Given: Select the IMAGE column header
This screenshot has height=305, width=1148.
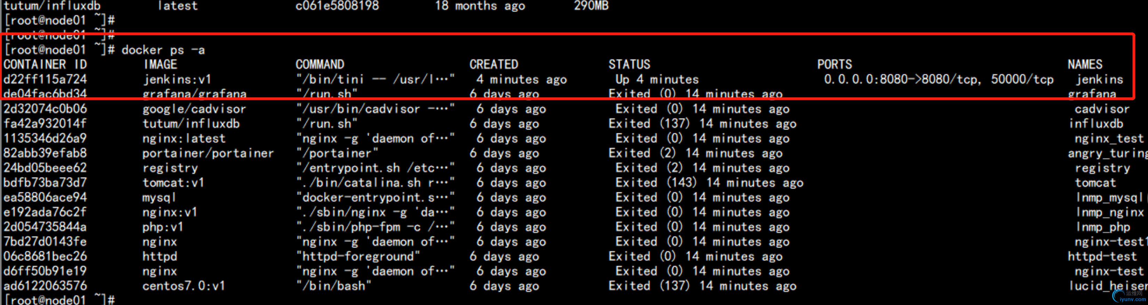Looking at the screenshot, I should coord(160,65).
